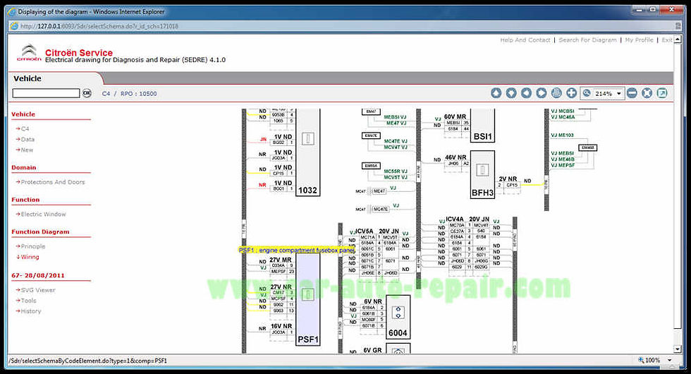Click the 46V NR connector label
Image resolution: width=691 pixels, height=374 pixels.
[x=455, y=157]
